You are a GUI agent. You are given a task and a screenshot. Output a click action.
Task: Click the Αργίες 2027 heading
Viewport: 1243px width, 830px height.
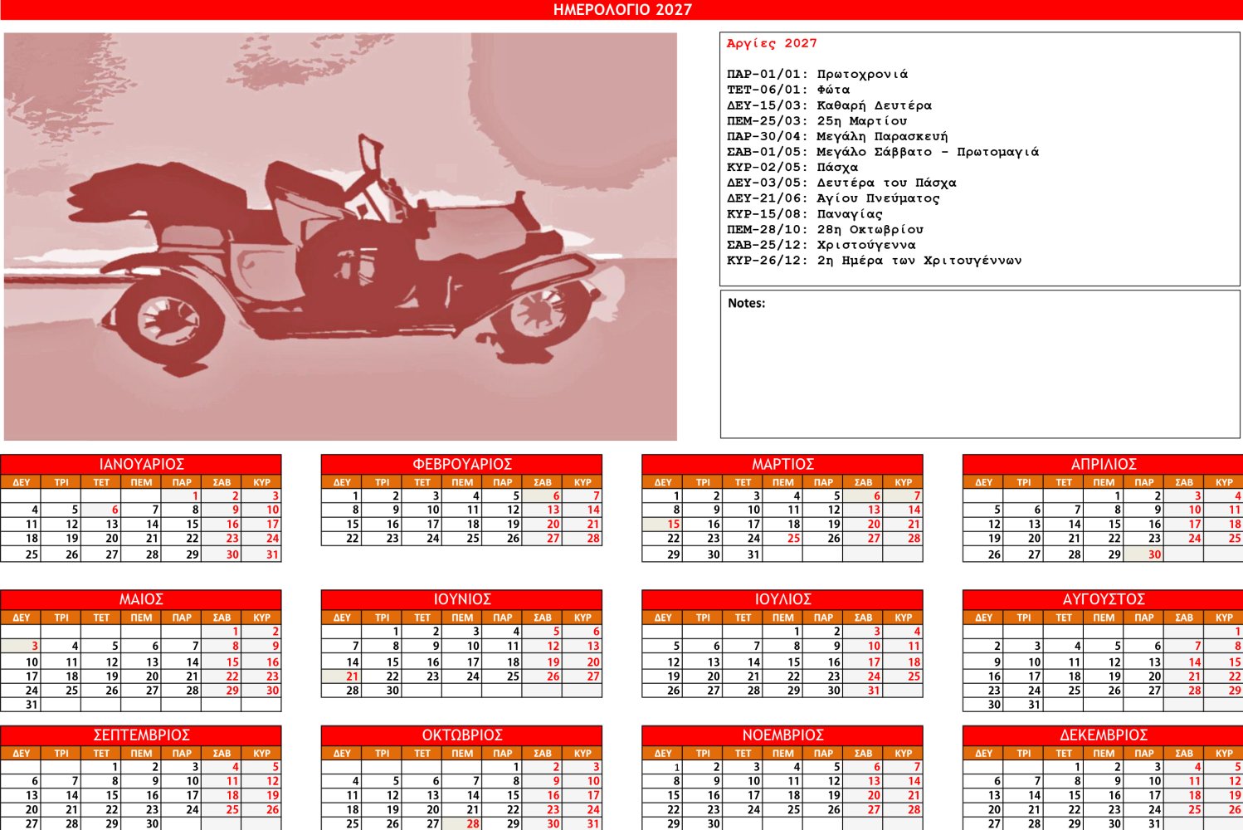(772, 43)
